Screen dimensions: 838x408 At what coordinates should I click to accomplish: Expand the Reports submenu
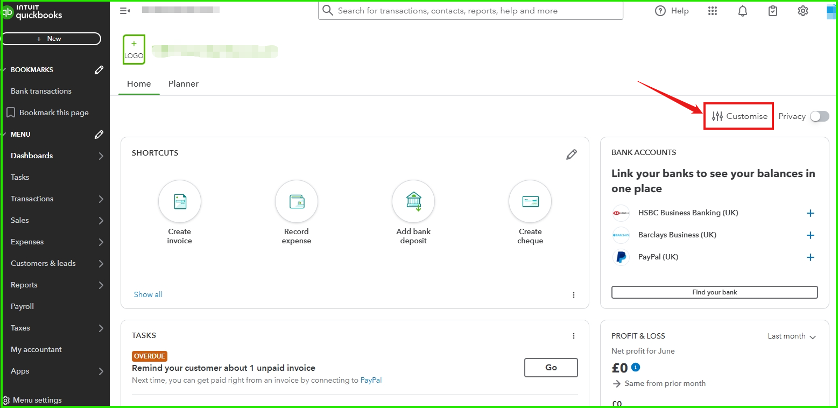pyautogui.click(x=101, y=285)
